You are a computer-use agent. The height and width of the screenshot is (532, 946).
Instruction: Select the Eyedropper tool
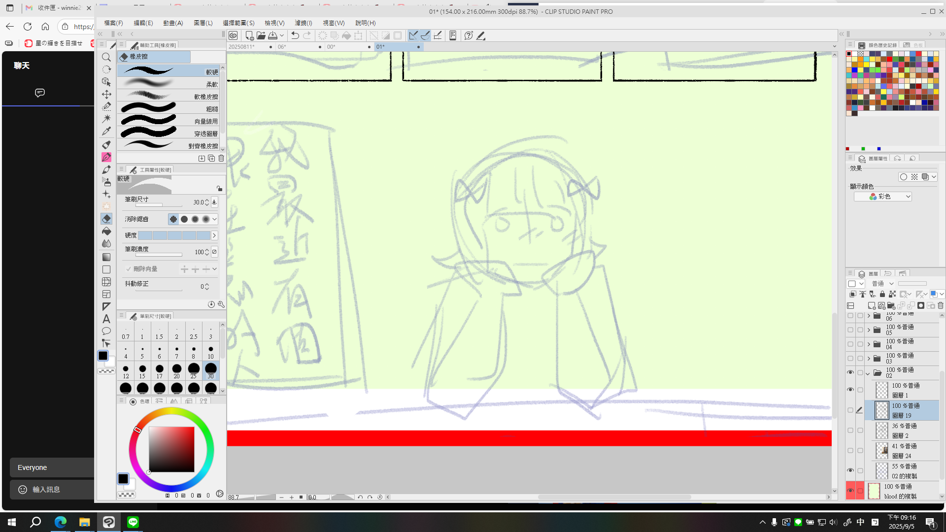click(x=106, y=131)
